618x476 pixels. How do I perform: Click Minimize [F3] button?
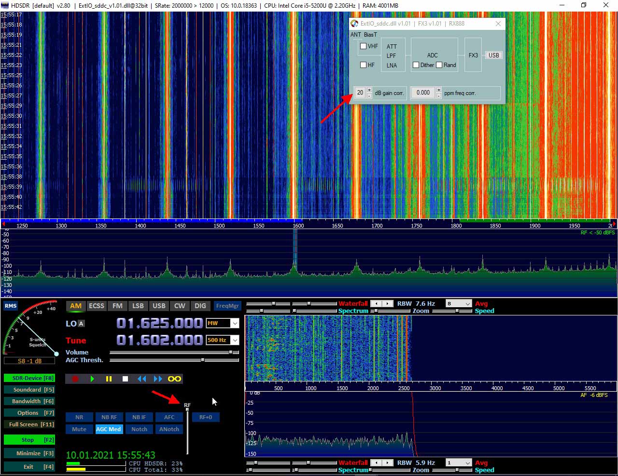[29, 453]
